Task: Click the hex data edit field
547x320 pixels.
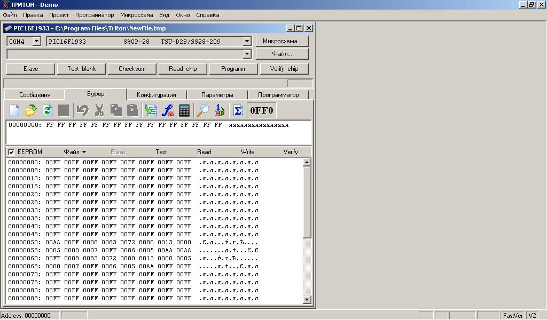Action: (x=158, y=132)
